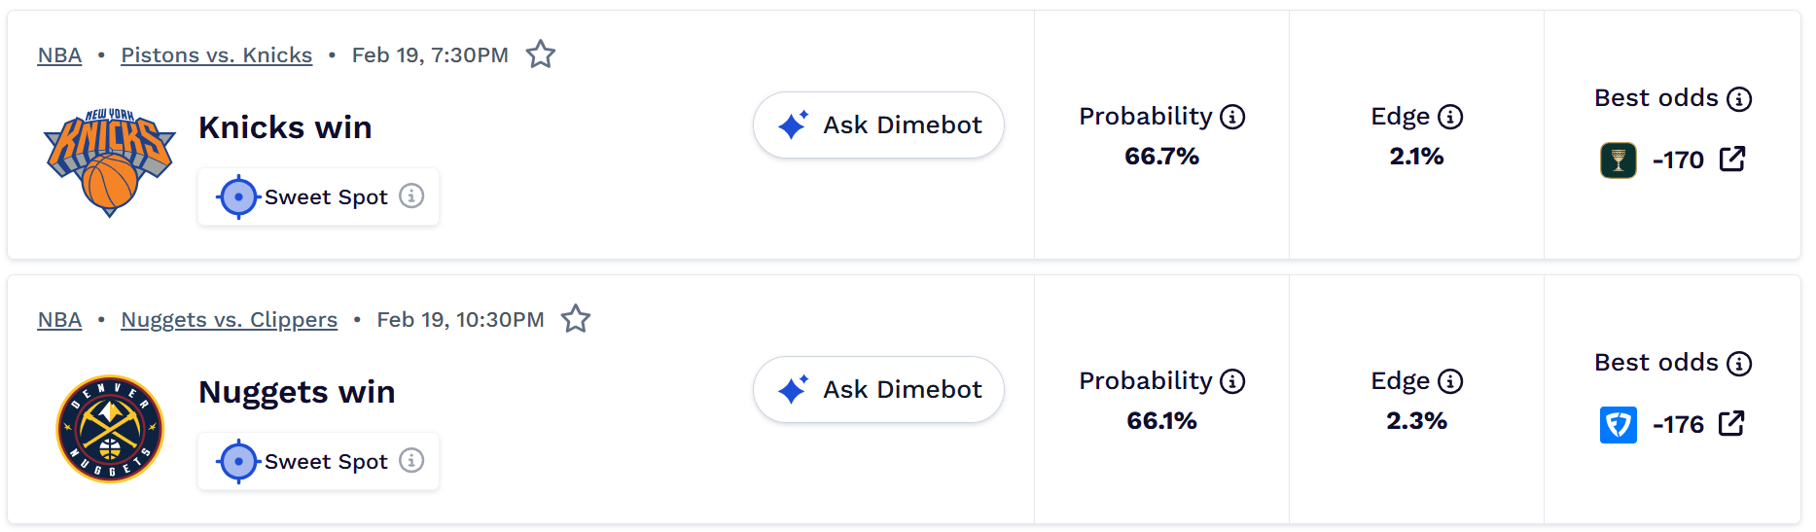
Task: Favorite the Nuggets vs. Clippers game star
Action: [x=576, y=319]
